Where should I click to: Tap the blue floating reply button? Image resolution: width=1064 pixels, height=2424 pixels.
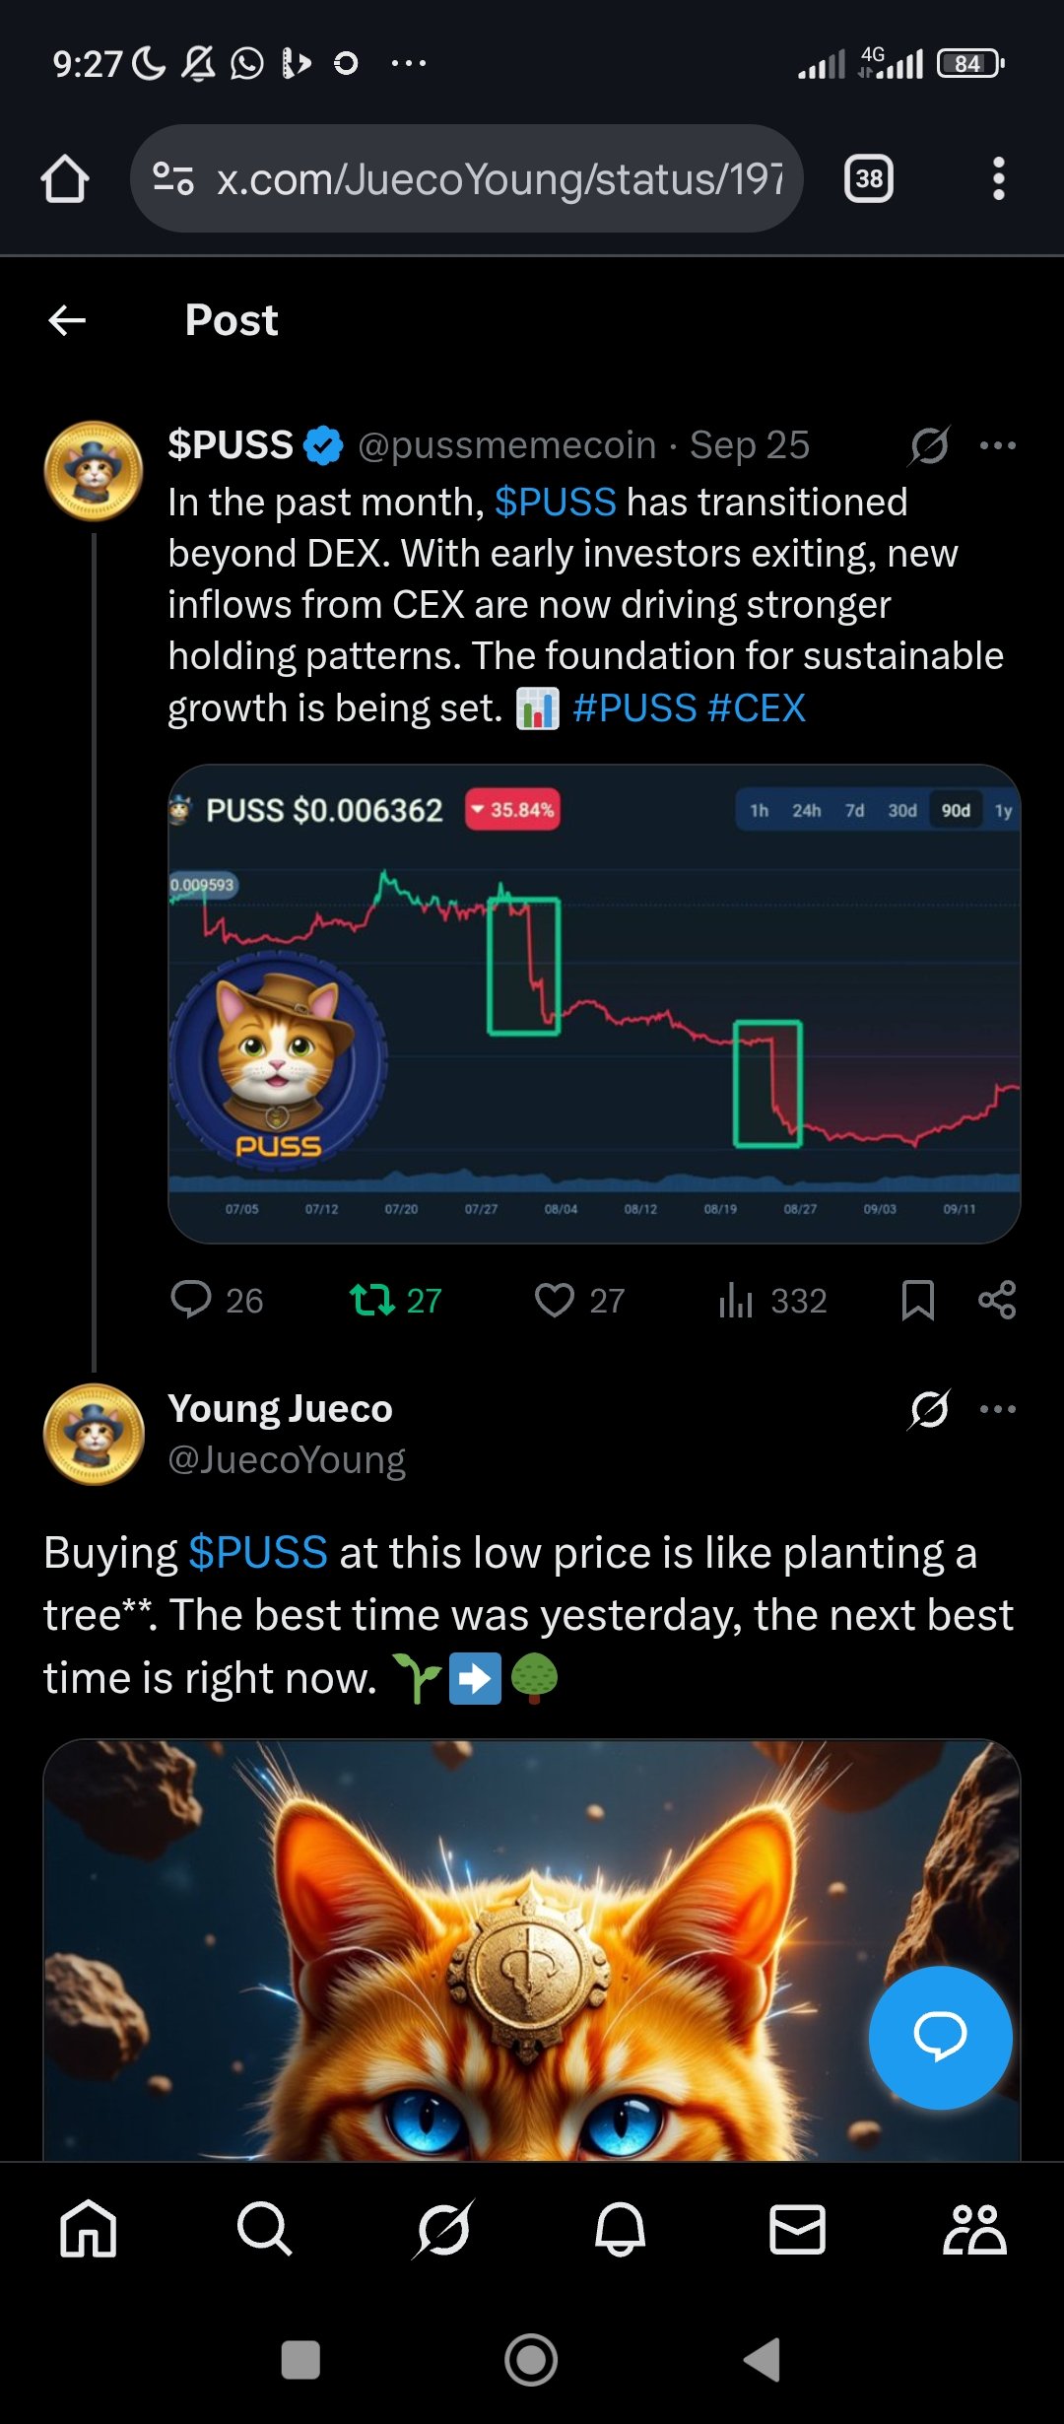coord(940,2038)
